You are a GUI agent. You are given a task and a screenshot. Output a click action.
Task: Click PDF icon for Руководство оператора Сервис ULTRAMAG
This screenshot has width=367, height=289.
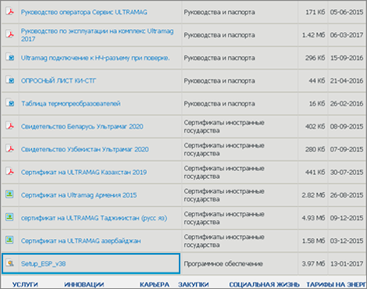[x=10, y=12]
